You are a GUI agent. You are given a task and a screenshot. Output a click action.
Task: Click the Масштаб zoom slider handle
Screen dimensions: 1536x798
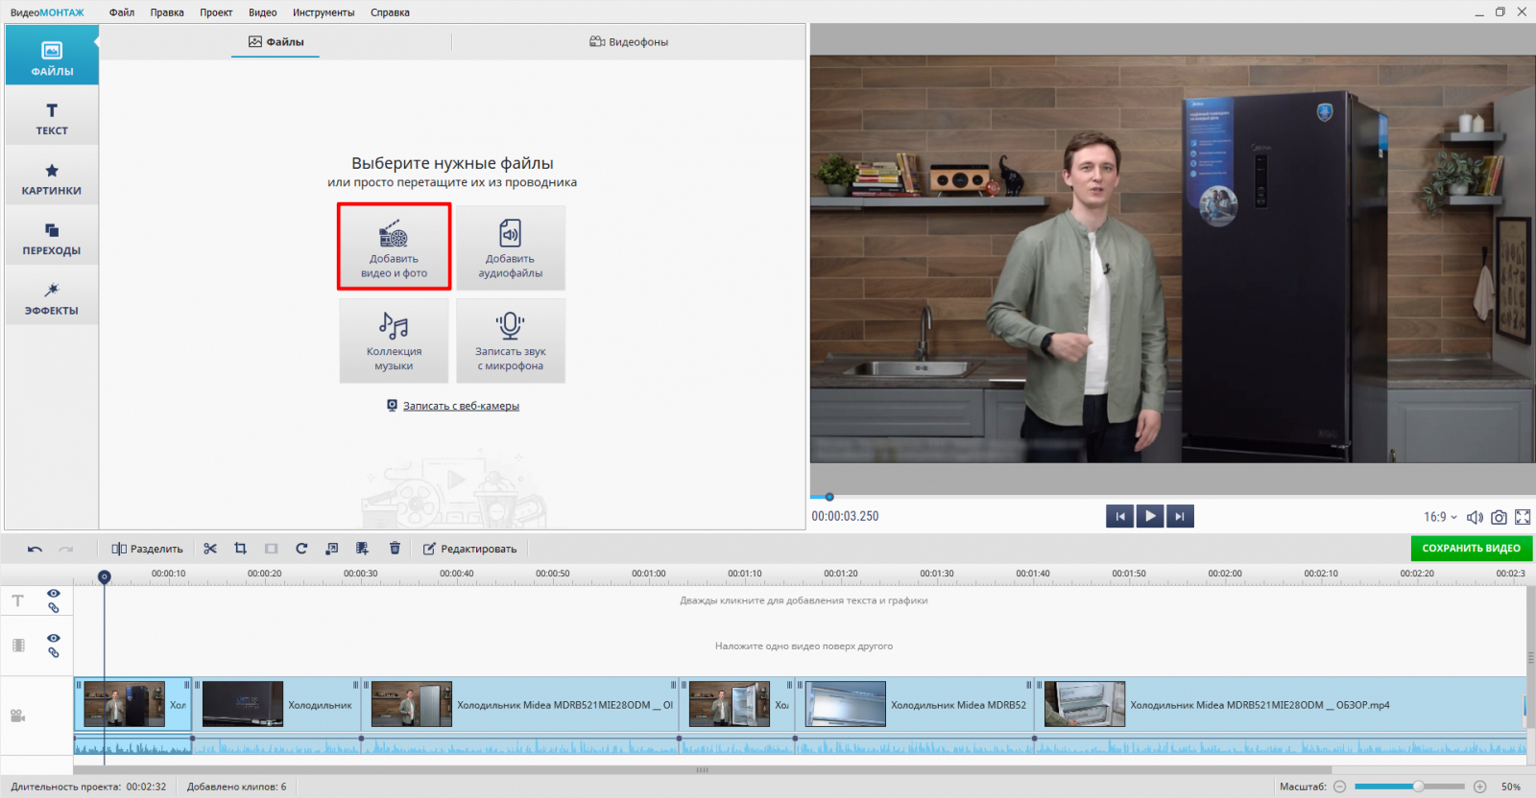pyautogui.click(x=1418, y=786)
